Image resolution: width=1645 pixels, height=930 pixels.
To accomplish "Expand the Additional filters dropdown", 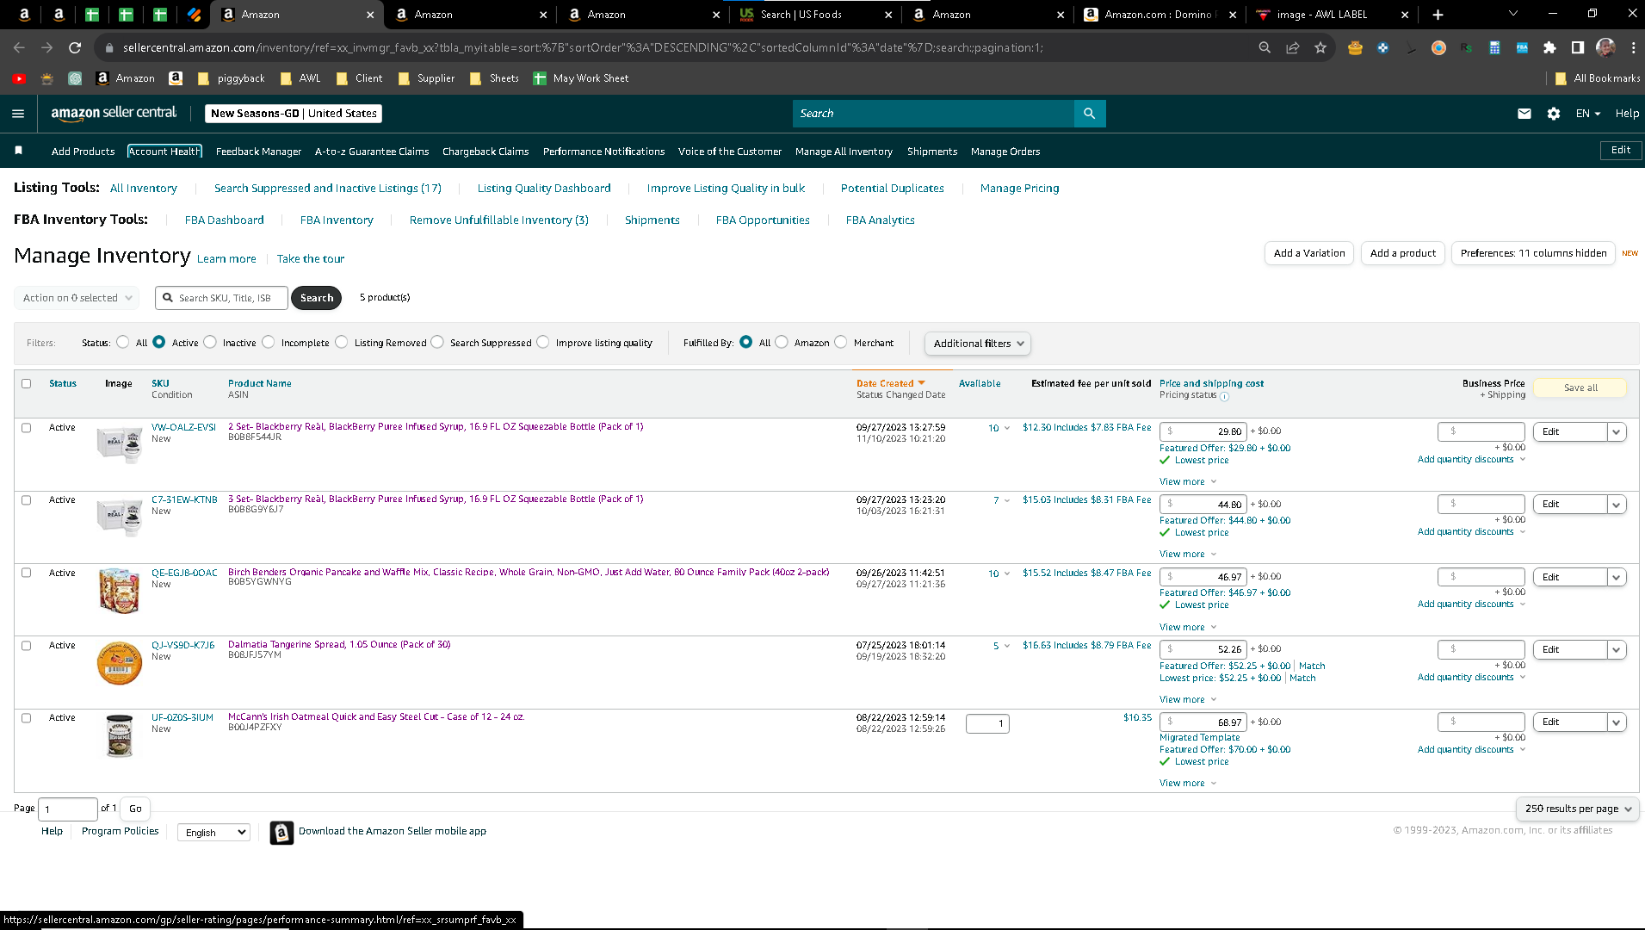I will (978, 344).
